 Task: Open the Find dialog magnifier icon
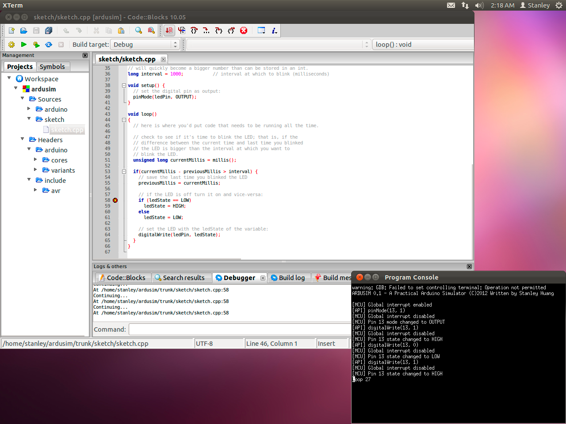[138, 30]
